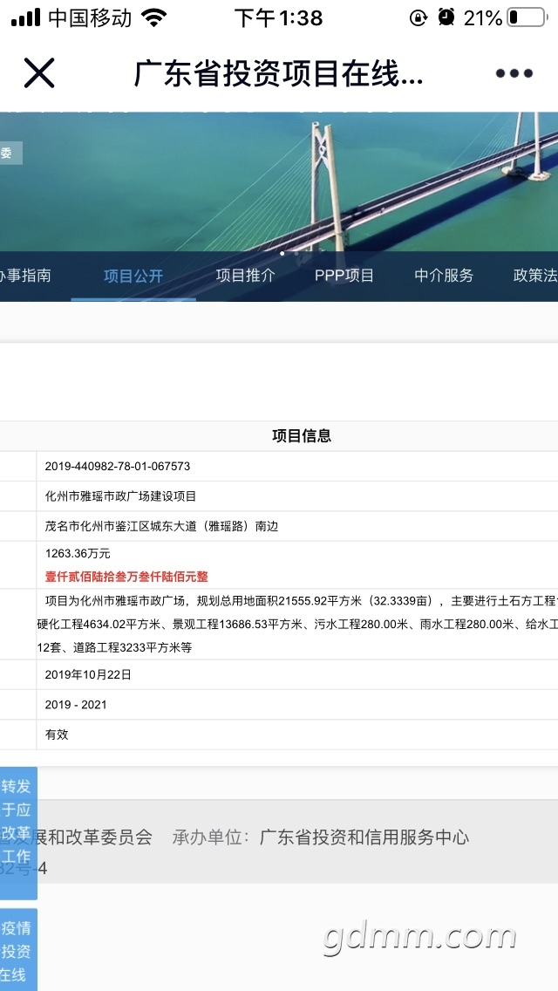Tap the project name 化州市雅瑶市政广场建设项目
Viewport: 558px width, 991px height.
(121, 496)
